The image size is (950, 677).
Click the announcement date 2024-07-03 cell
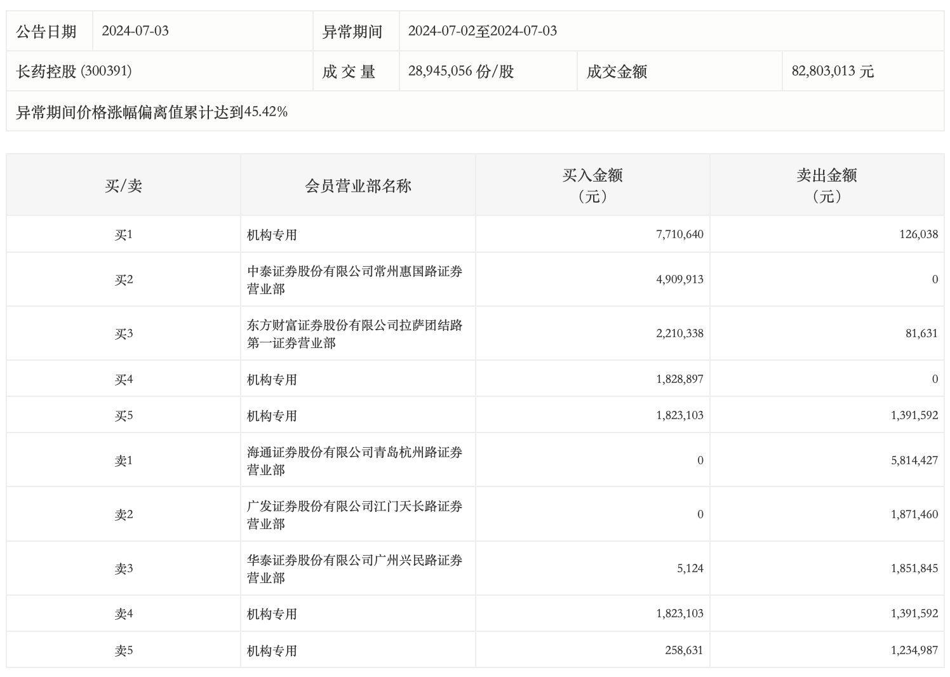point(135,31)
